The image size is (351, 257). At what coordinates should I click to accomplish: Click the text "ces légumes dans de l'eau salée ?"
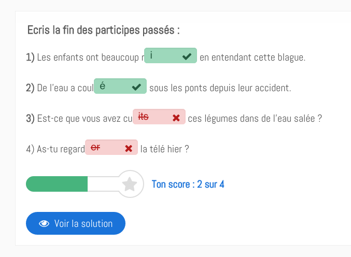[x=255, y=119]
